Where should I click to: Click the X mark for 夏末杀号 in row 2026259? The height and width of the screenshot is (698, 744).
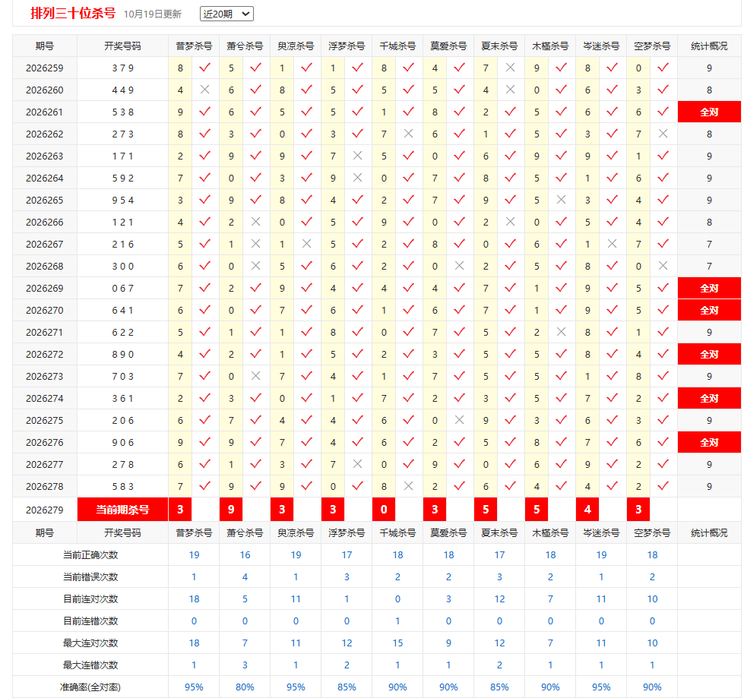[510, 68]
